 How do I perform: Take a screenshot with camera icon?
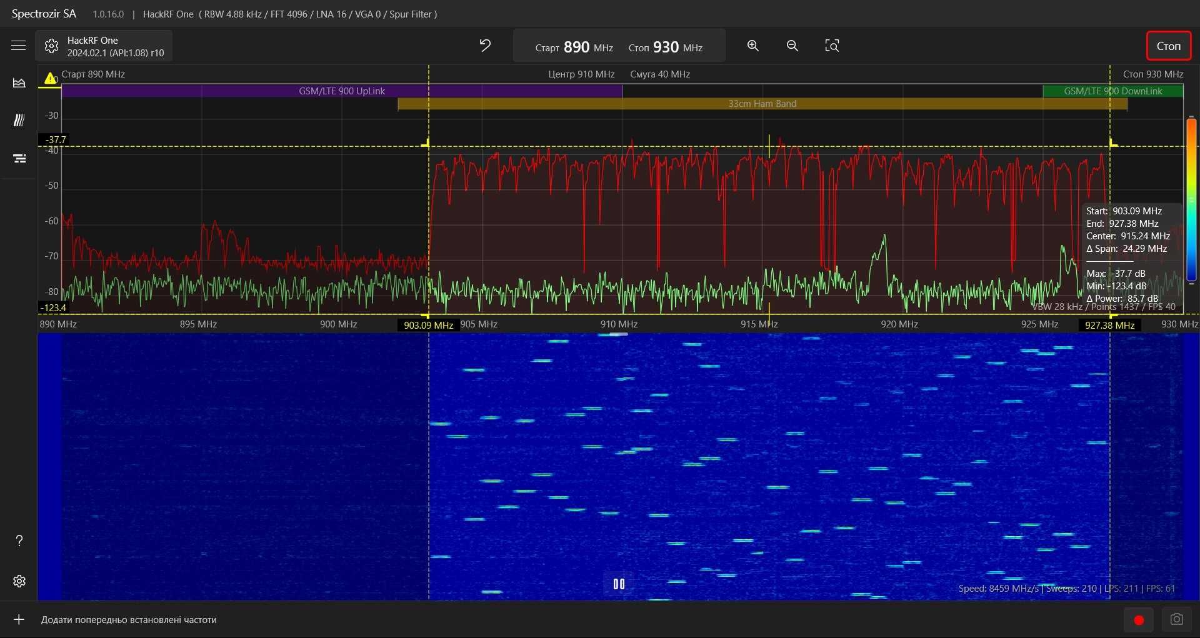[x=1177, y=619]
